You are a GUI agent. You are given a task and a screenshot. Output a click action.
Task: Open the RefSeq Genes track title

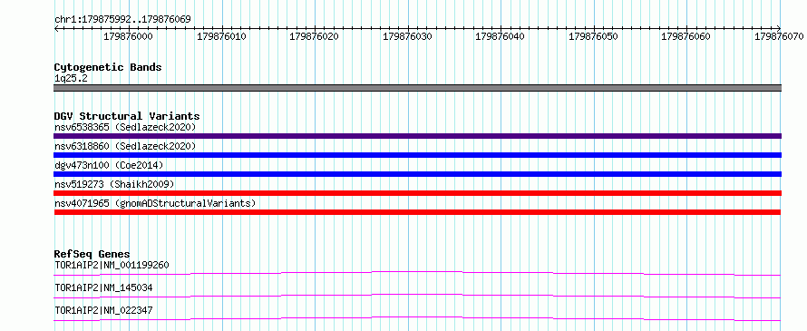point(92,254)
